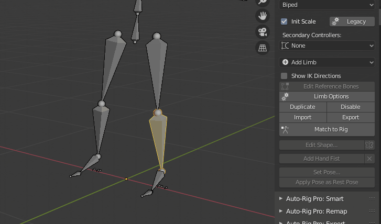Viewport: 381px width, 224px height.
Task: Click Match to Rig button
Action: [327, 129]
